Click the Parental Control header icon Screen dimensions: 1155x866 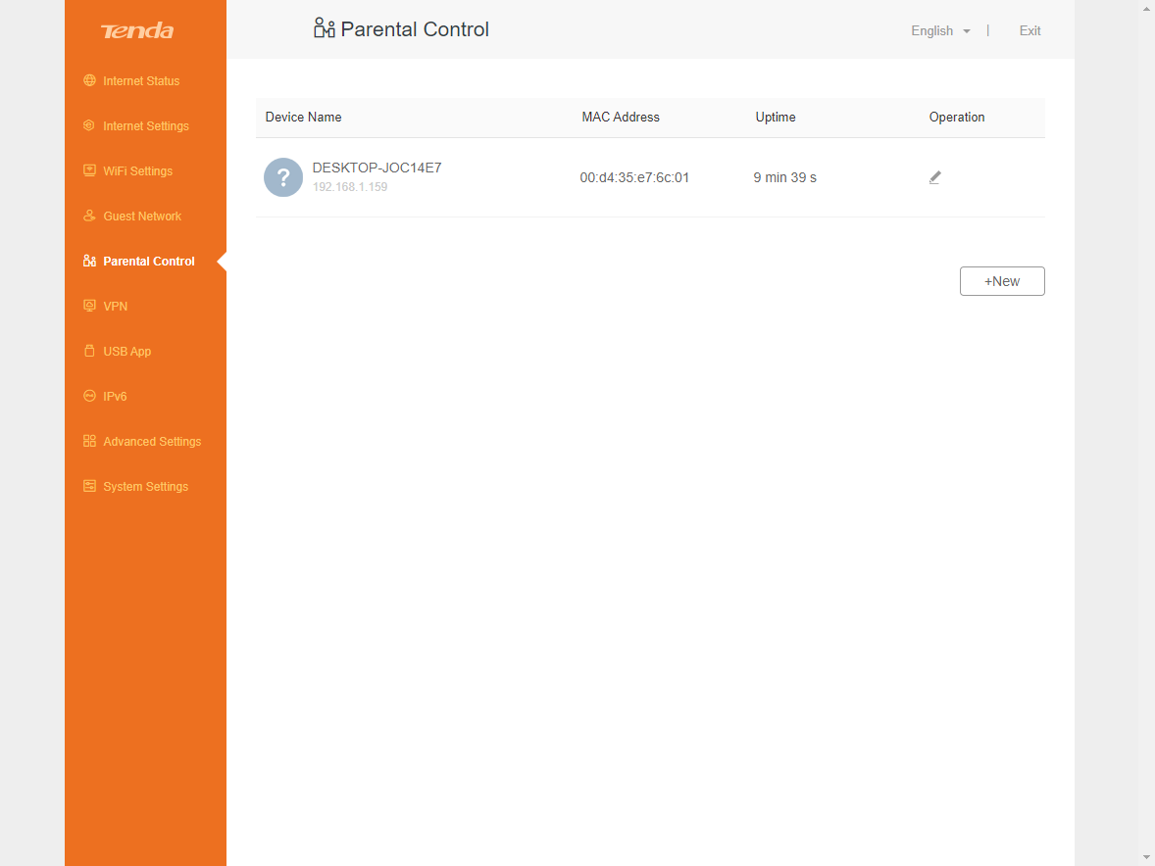pos(325,28)
